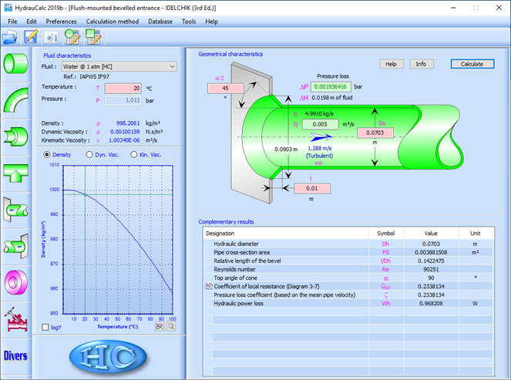The image size is (511, 380).
Task: Select the pink orifice ring icon
Action: [x=15, y=282]
